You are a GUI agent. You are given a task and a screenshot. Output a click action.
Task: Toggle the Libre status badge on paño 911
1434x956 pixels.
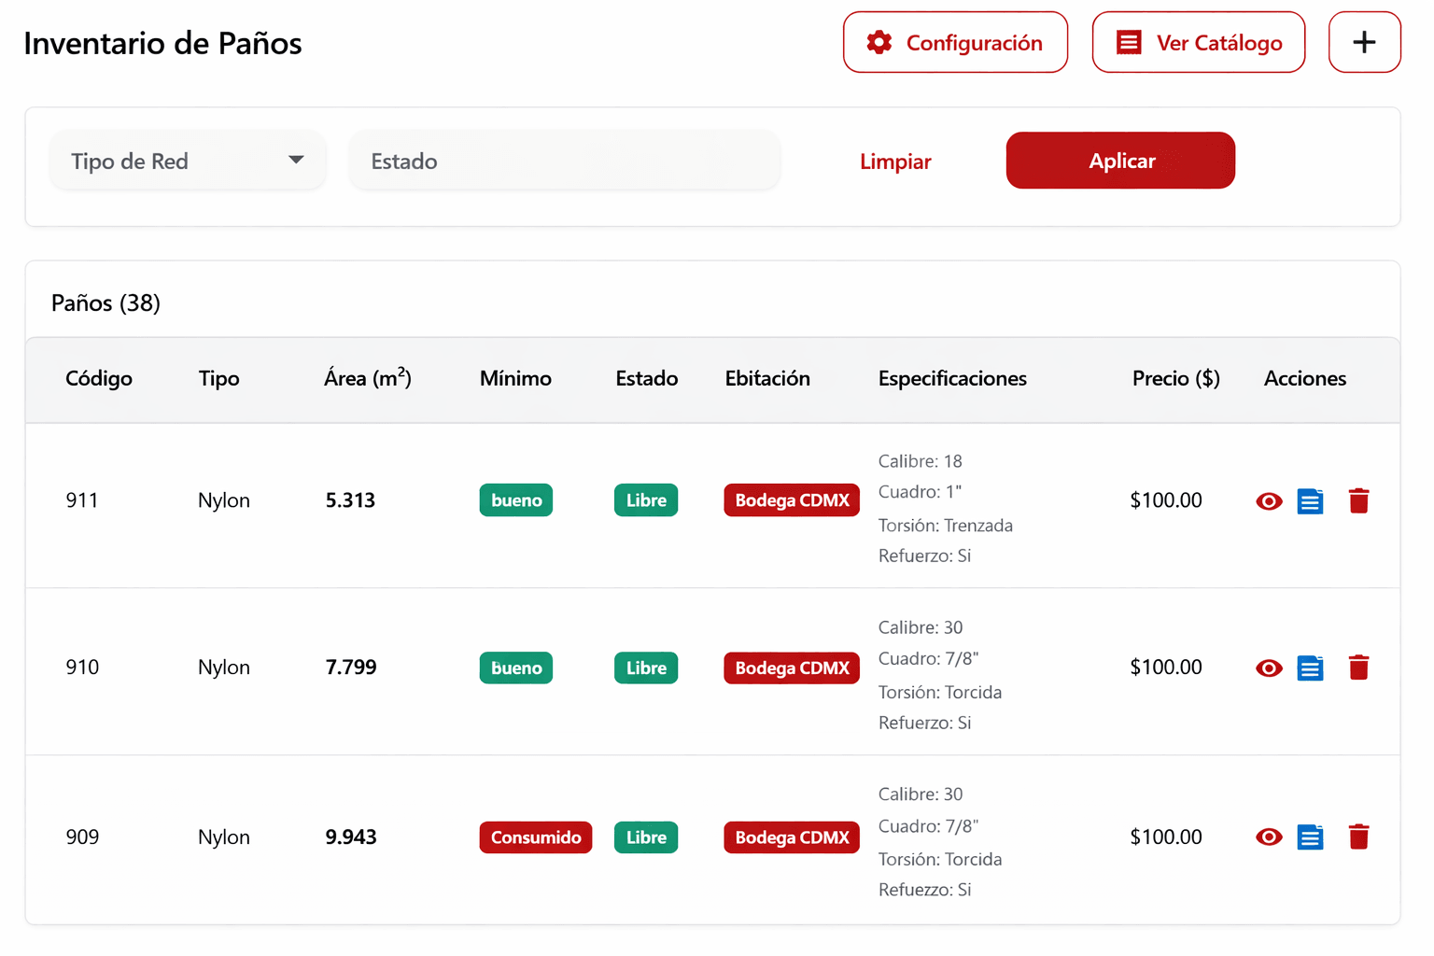(x=645, y=499)
